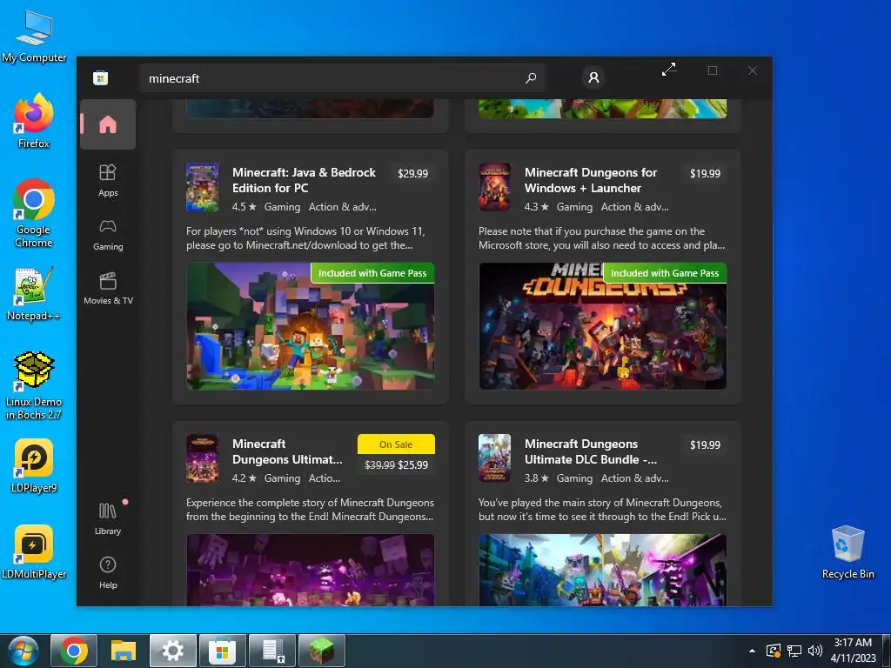Open Settings gear on the taskbar
891x668 pixels.
[x=173, y=651]
